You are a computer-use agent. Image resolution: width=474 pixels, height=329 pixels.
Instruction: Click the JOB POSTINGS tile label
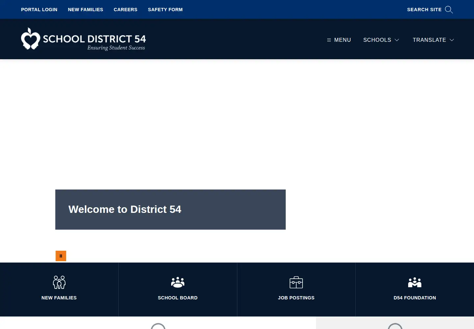click(x=296, y=298)
